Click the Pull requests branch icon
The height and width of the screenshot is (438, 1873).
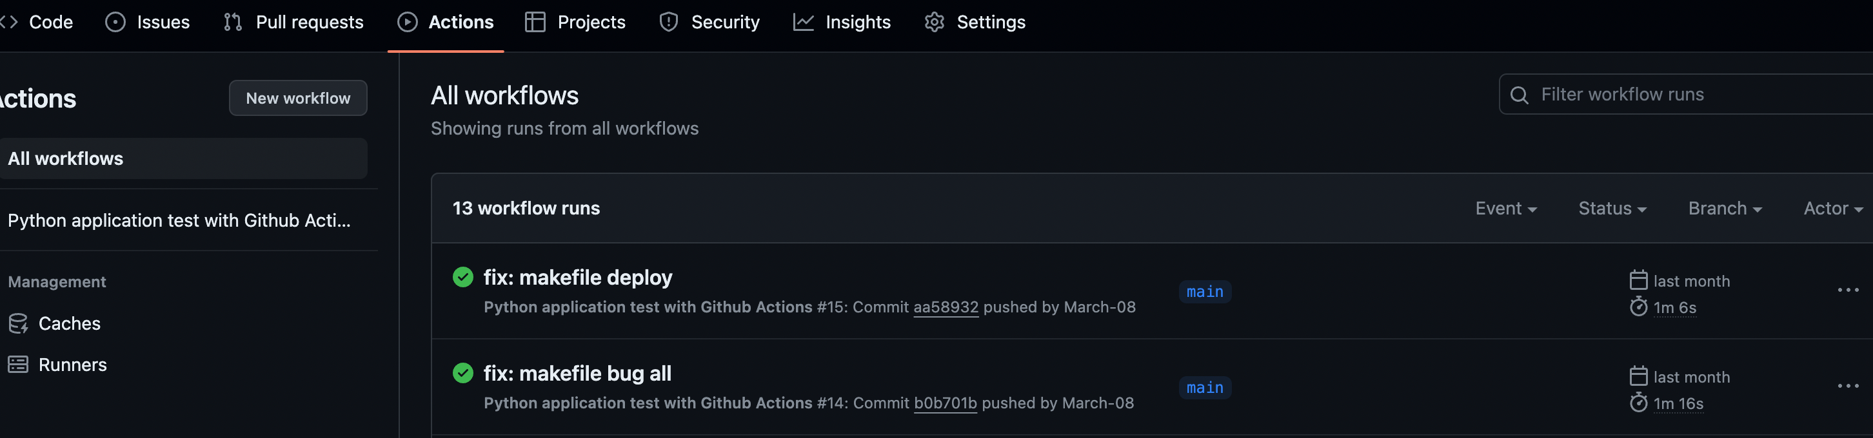pyautogui.click(x=233, y=23)
